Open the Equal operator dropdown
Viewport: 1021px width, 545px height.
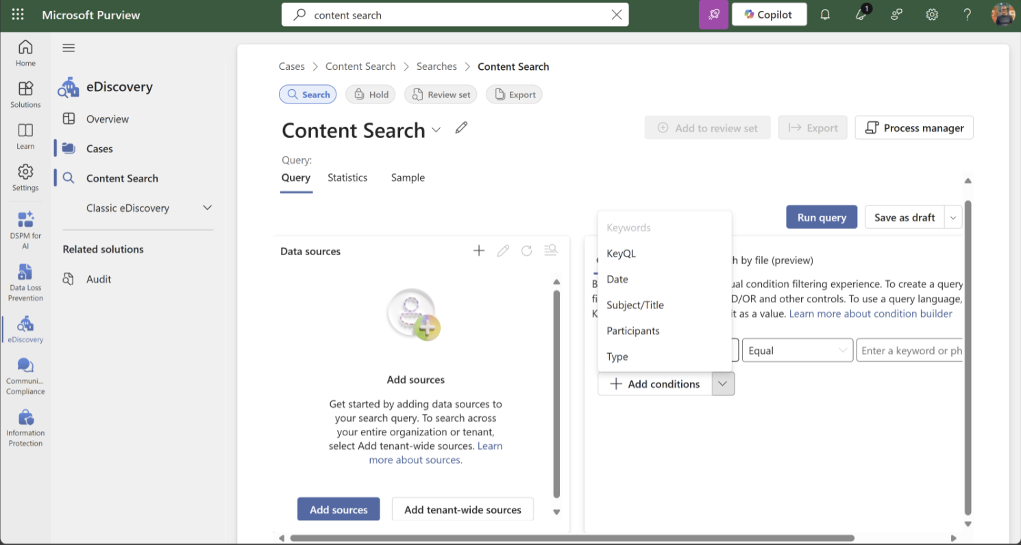tap(798, 350)
